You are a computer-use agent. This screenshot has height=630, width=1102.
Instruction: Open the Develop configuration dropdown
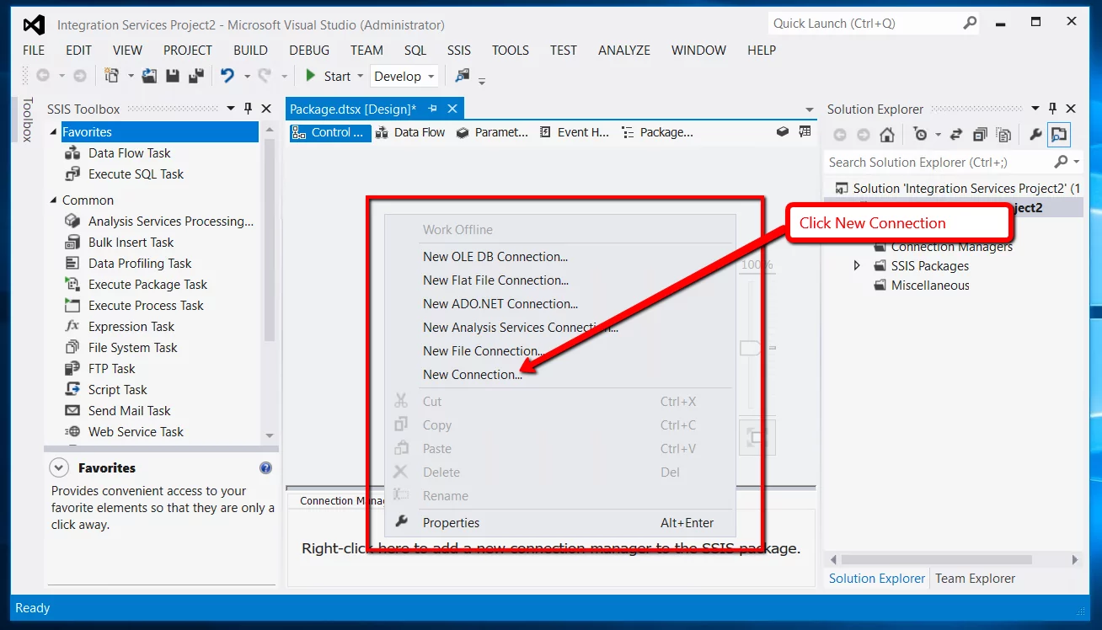(404, 76)
